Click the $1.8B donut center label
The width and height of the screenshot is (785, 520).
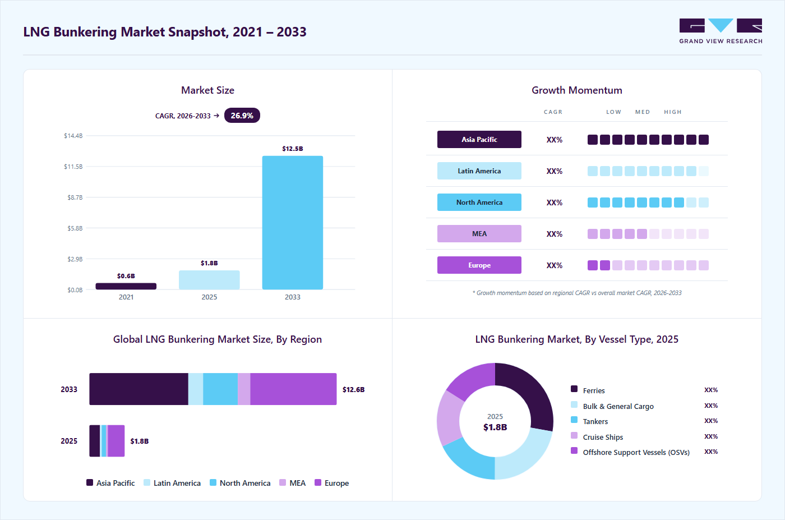coord(495,427)
